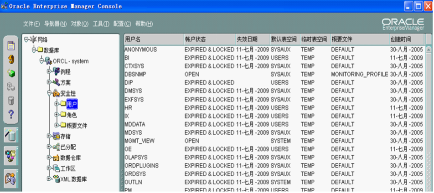Open the 导航器(N) menu
This screenshot has width=434, height=193.
click(55, 24)
